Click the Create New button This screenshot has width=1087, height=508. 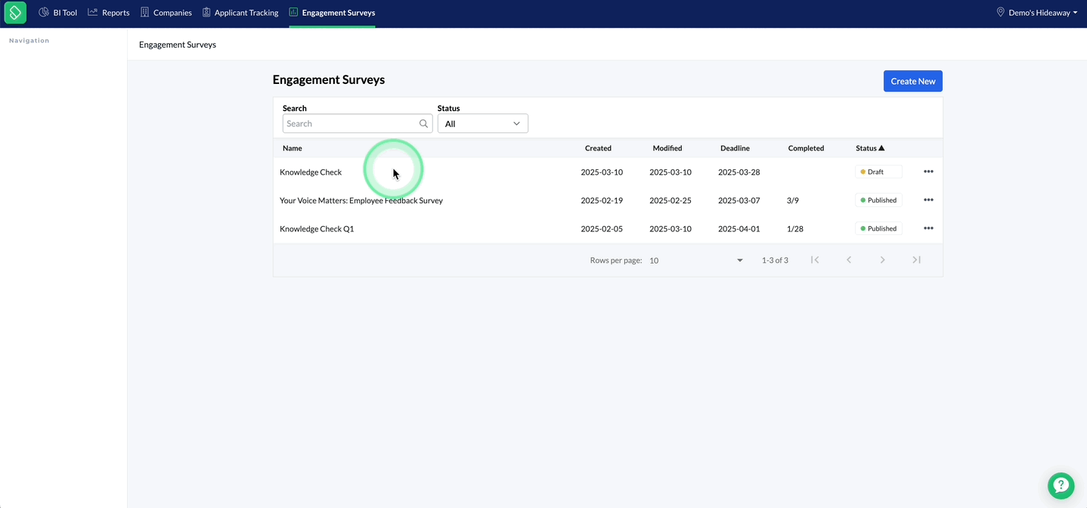click(912, 81)
